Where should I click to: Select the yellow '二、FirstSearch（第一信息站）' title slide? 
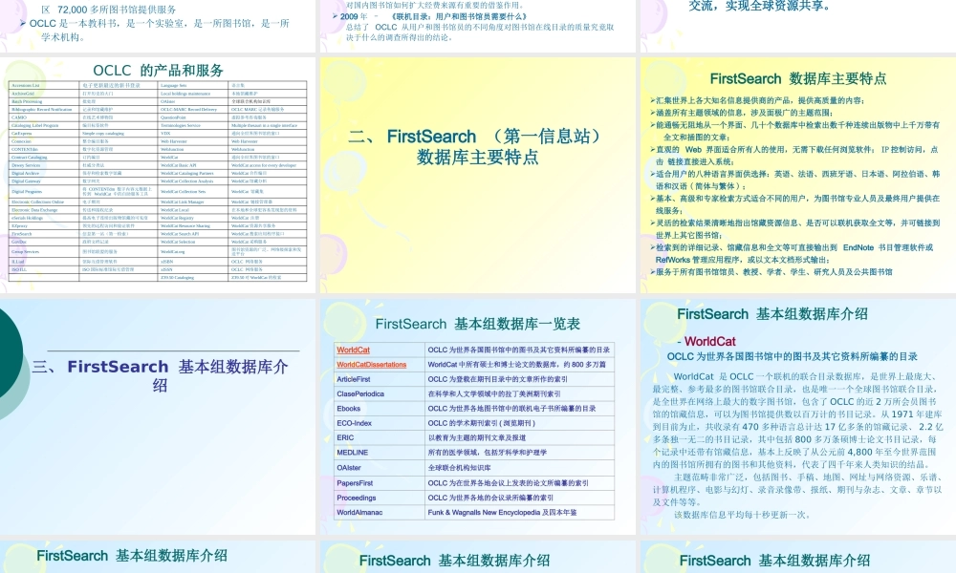[x=478, y=175]
